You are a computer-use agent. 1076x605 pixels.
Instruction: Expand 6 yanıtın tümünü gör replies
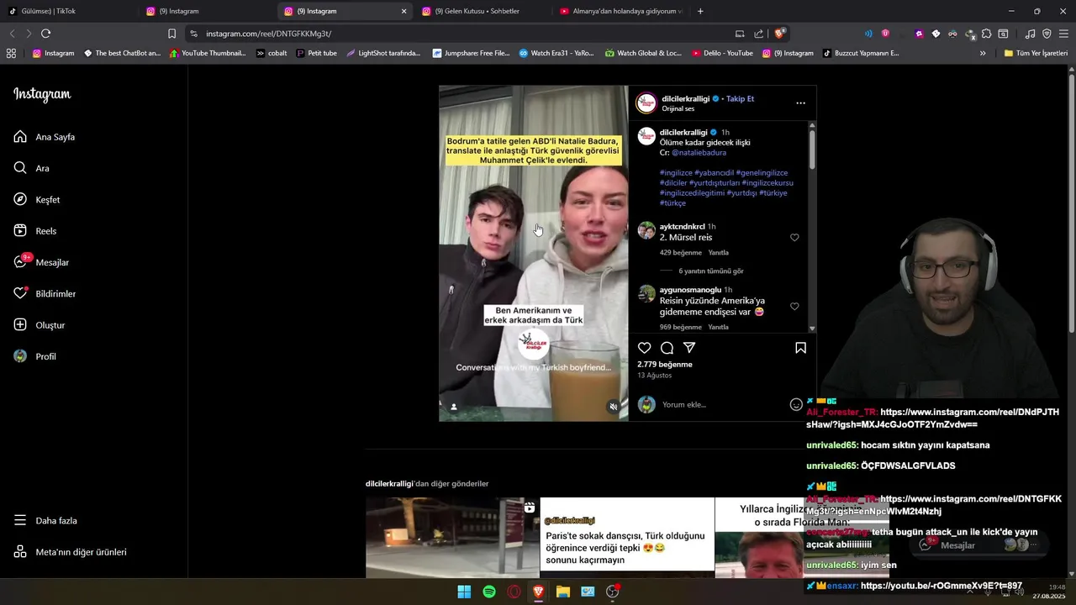(711, 271)
